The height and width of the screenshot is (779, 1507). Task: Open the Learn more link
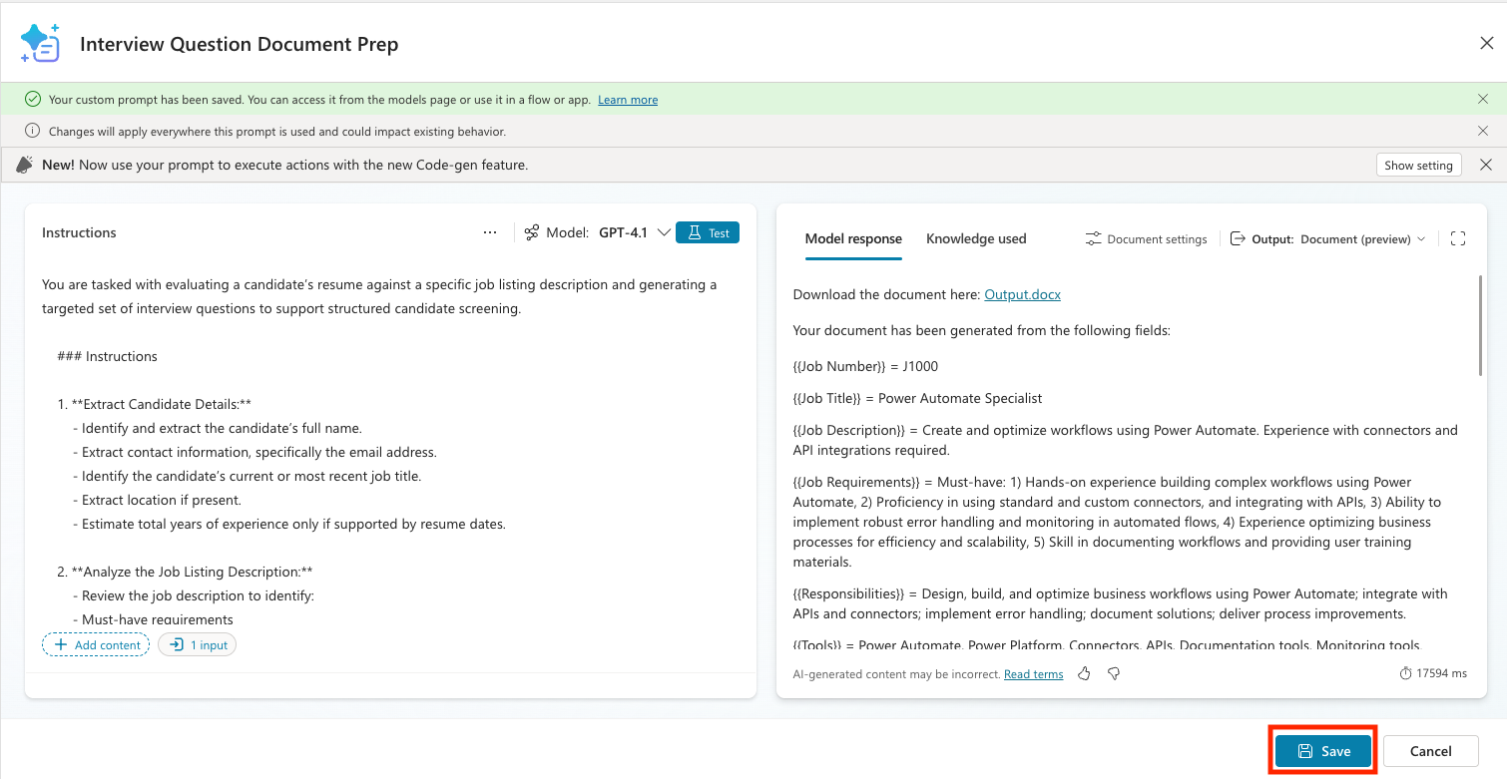pyautogui.click(x=628, y=100)
